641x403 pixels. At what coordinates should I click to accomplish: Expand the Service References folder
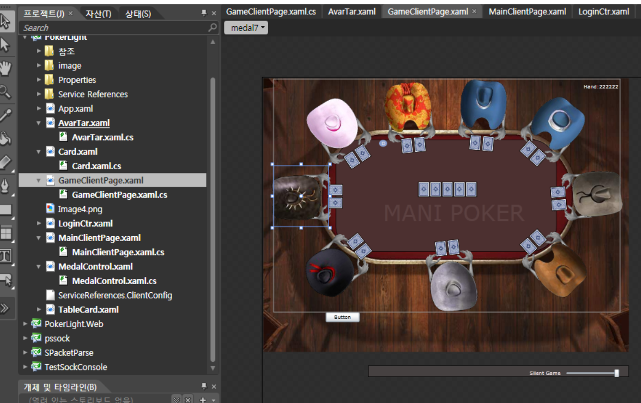39,94
